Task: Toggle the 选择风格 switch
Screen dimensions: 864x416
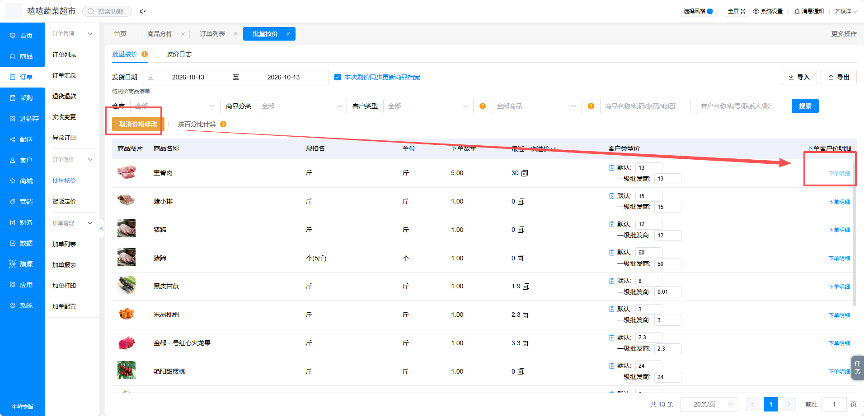Action: point(710,11)
